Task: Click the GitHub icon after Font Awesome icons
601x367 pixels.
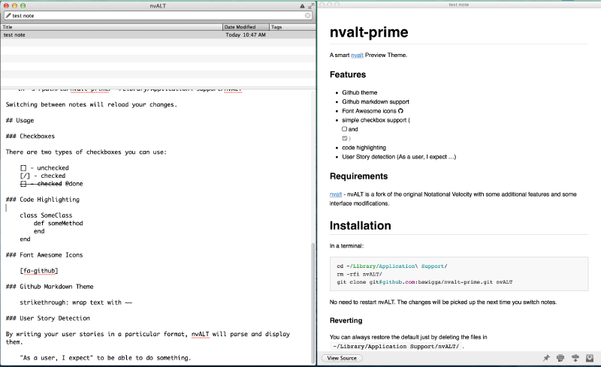Action: (x=400, y=111)
